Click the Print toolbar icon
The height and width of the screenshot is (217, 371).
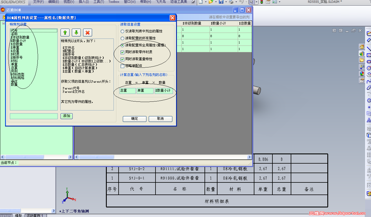coord(231,2)
